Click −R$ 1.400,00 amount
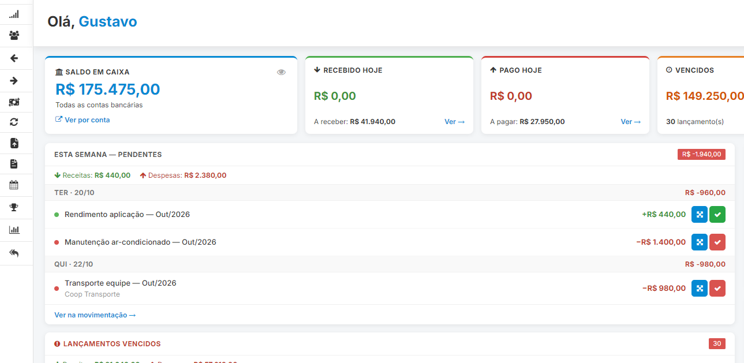Viewport: 744px width, 363px height. 661,242
